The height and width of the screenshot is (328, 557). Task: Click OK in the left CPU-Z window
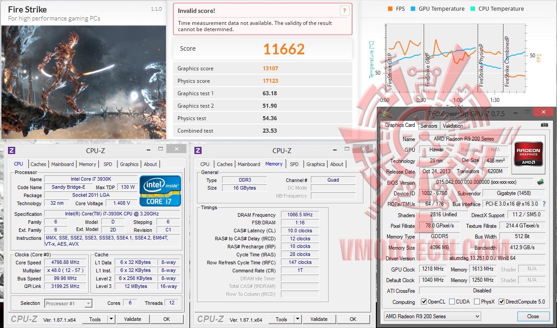166,319
